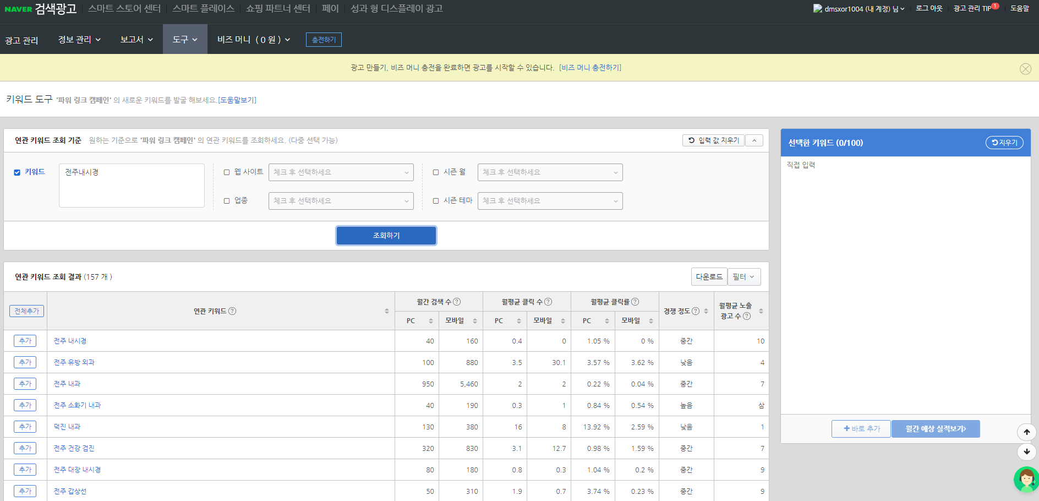Click help icon next to 연관 키워드 header
This screenshot has width=1039, height=501.
click(x=232, y=311)
